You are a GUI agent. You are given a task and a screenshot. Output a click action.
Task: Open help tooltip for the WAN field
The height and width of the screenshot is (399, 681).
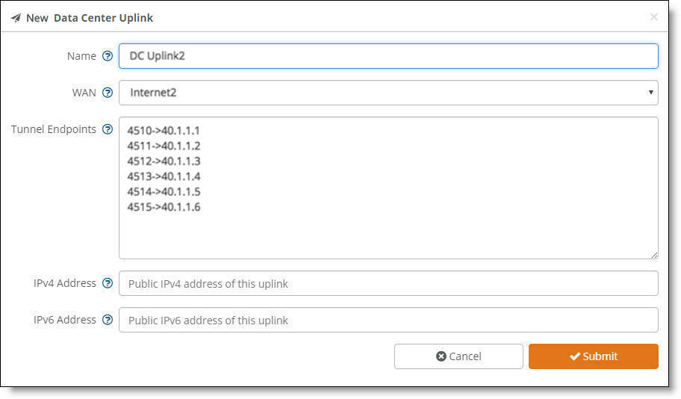(x=108, y=93)
